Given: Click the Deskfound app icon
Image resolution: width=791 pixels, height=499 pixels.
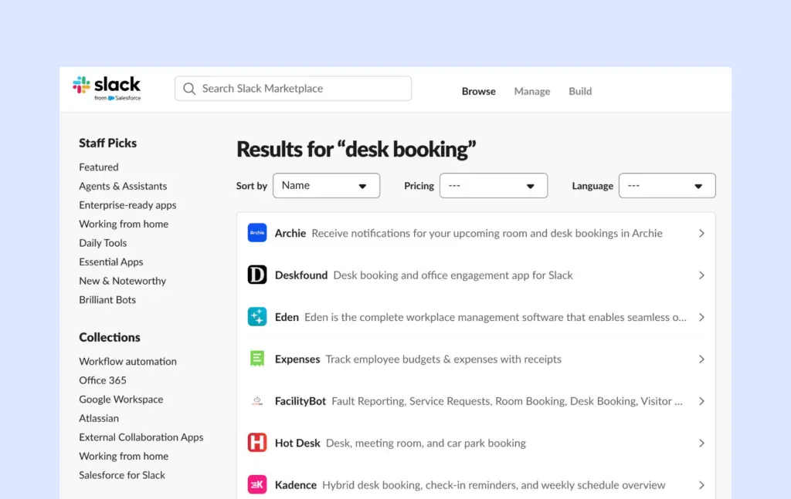Looking at the screenshot, I should tap(256, 275).
